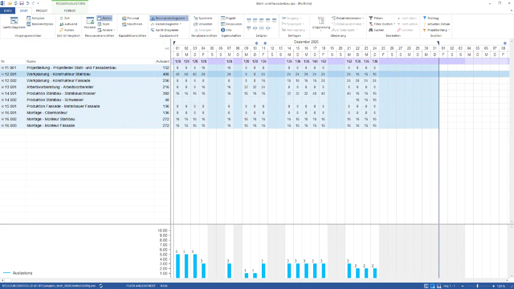The height and width of the screenshot is (289, 514).
Task: Switch to the FORMAT ribbon tab
Action: point(69,11)
